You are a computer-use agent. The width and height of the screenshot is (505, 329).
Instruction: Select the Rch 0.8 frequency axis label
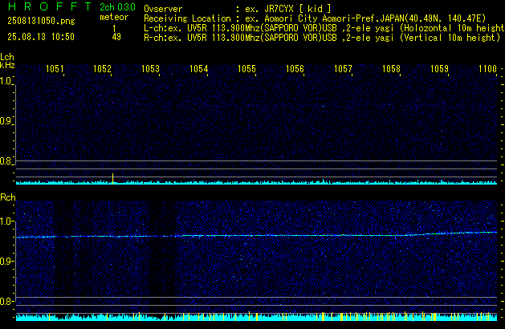pyautogui.click(x=6, y=301)
